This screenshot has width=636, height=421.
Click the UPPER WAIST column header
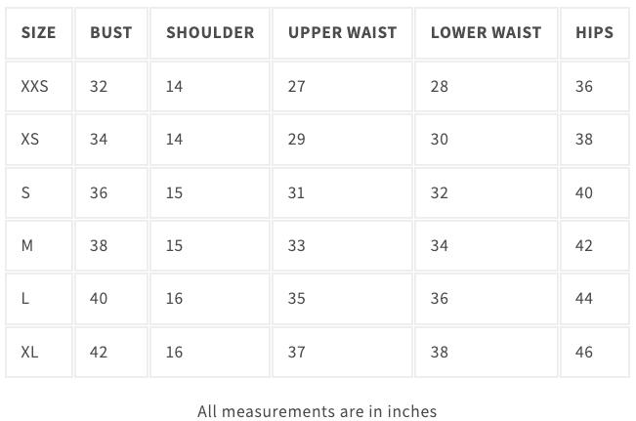coord(342,32)
